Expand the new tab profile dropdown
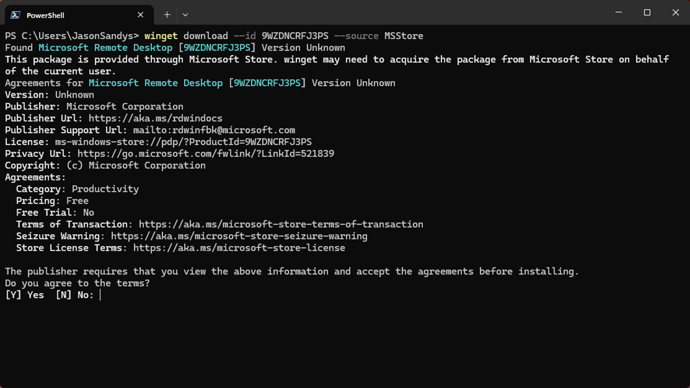This screenshot has height=388, width=690. coord(185,15)
